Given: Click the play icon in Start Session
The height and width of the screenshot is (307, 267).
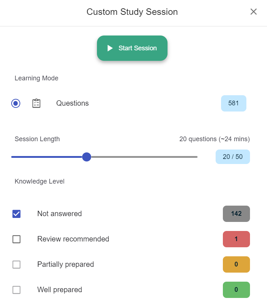Looking at the screenshot, I should [110, 48].
